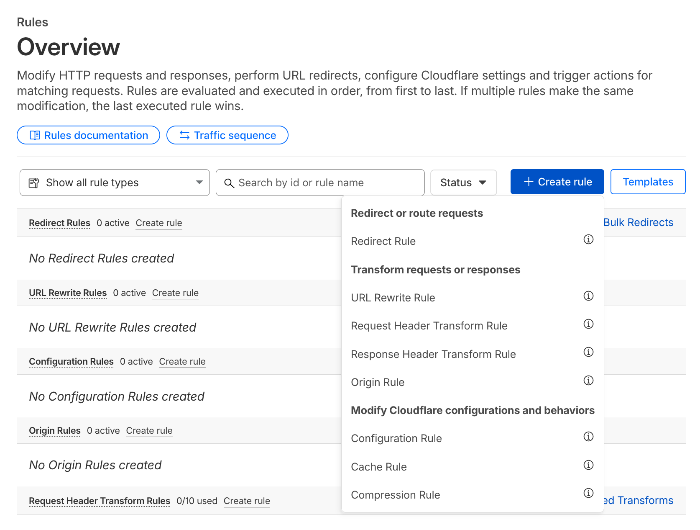Click Create rule next to URL Rewrite Rules

click(x=175, y=293)
